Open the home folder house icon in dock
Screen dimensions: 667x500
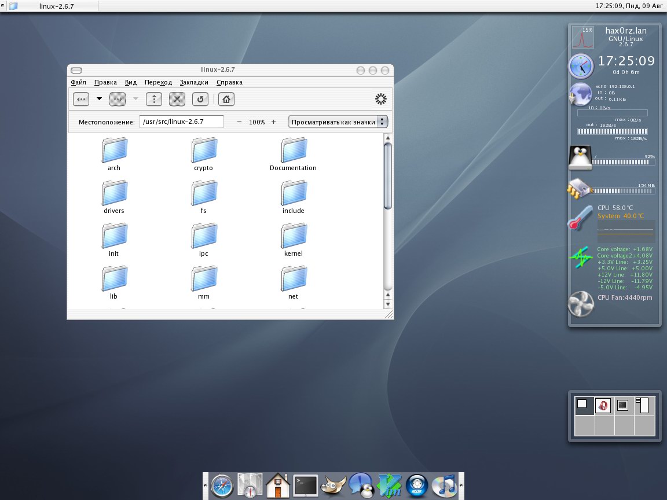tap(278, 485)
